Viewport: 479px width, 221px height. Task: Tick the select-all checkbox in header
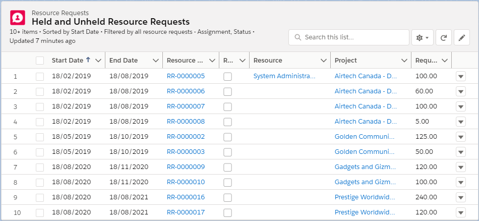coord(40,61)
